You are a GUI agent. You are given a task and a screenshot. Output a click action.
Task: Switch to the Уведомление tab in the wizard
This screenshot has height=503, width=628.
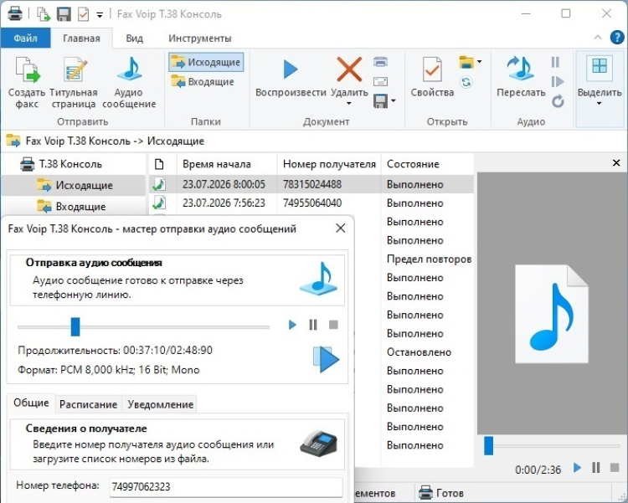pyautogui.click(x=160, y=404)
